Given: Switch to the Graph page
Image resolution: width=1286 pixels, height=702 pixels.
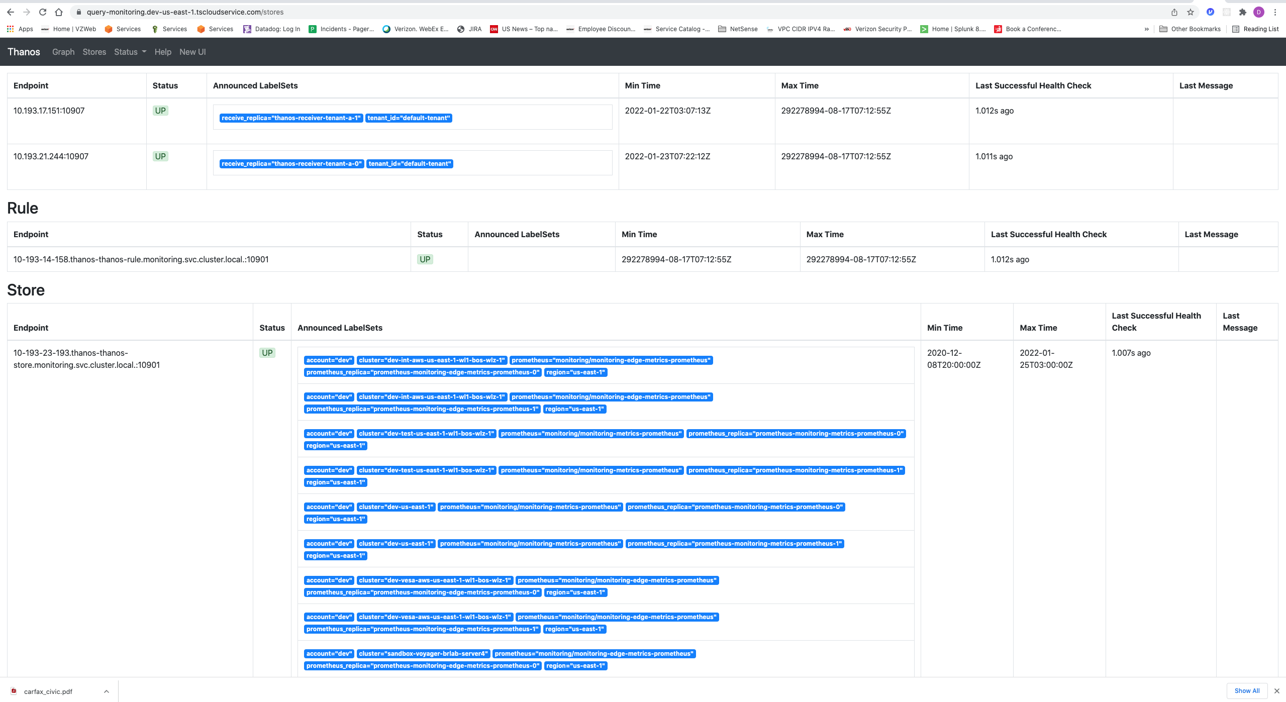Looking at the screenshot, I should pos(63,52).
